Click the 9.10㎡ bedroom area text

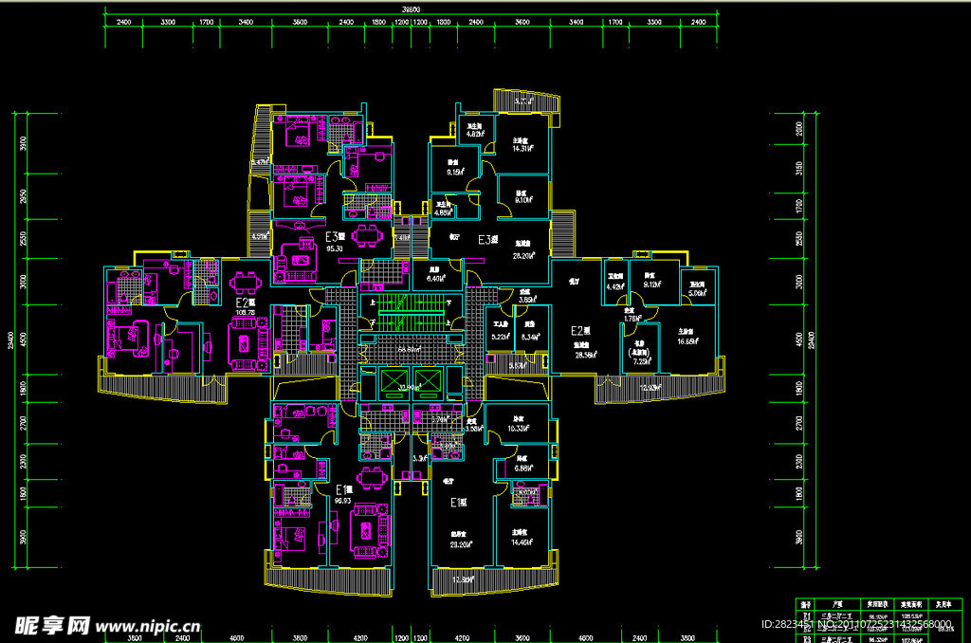pyautogui.click(x=523, y=200)
